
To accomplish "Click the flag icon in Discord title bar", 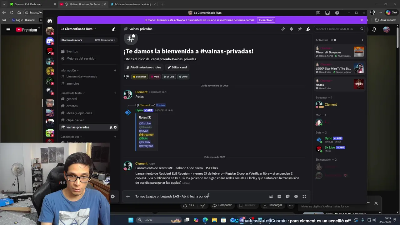I will coord(318,13).
